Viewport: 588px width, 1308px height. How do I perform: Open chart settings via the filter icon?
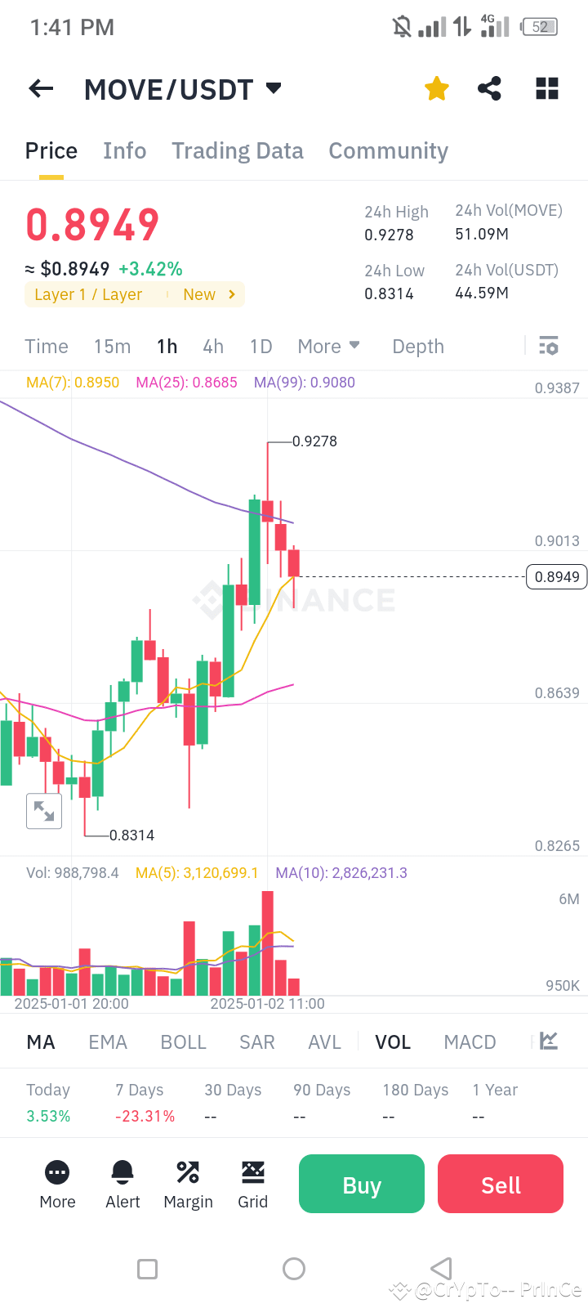pos(548,346)
